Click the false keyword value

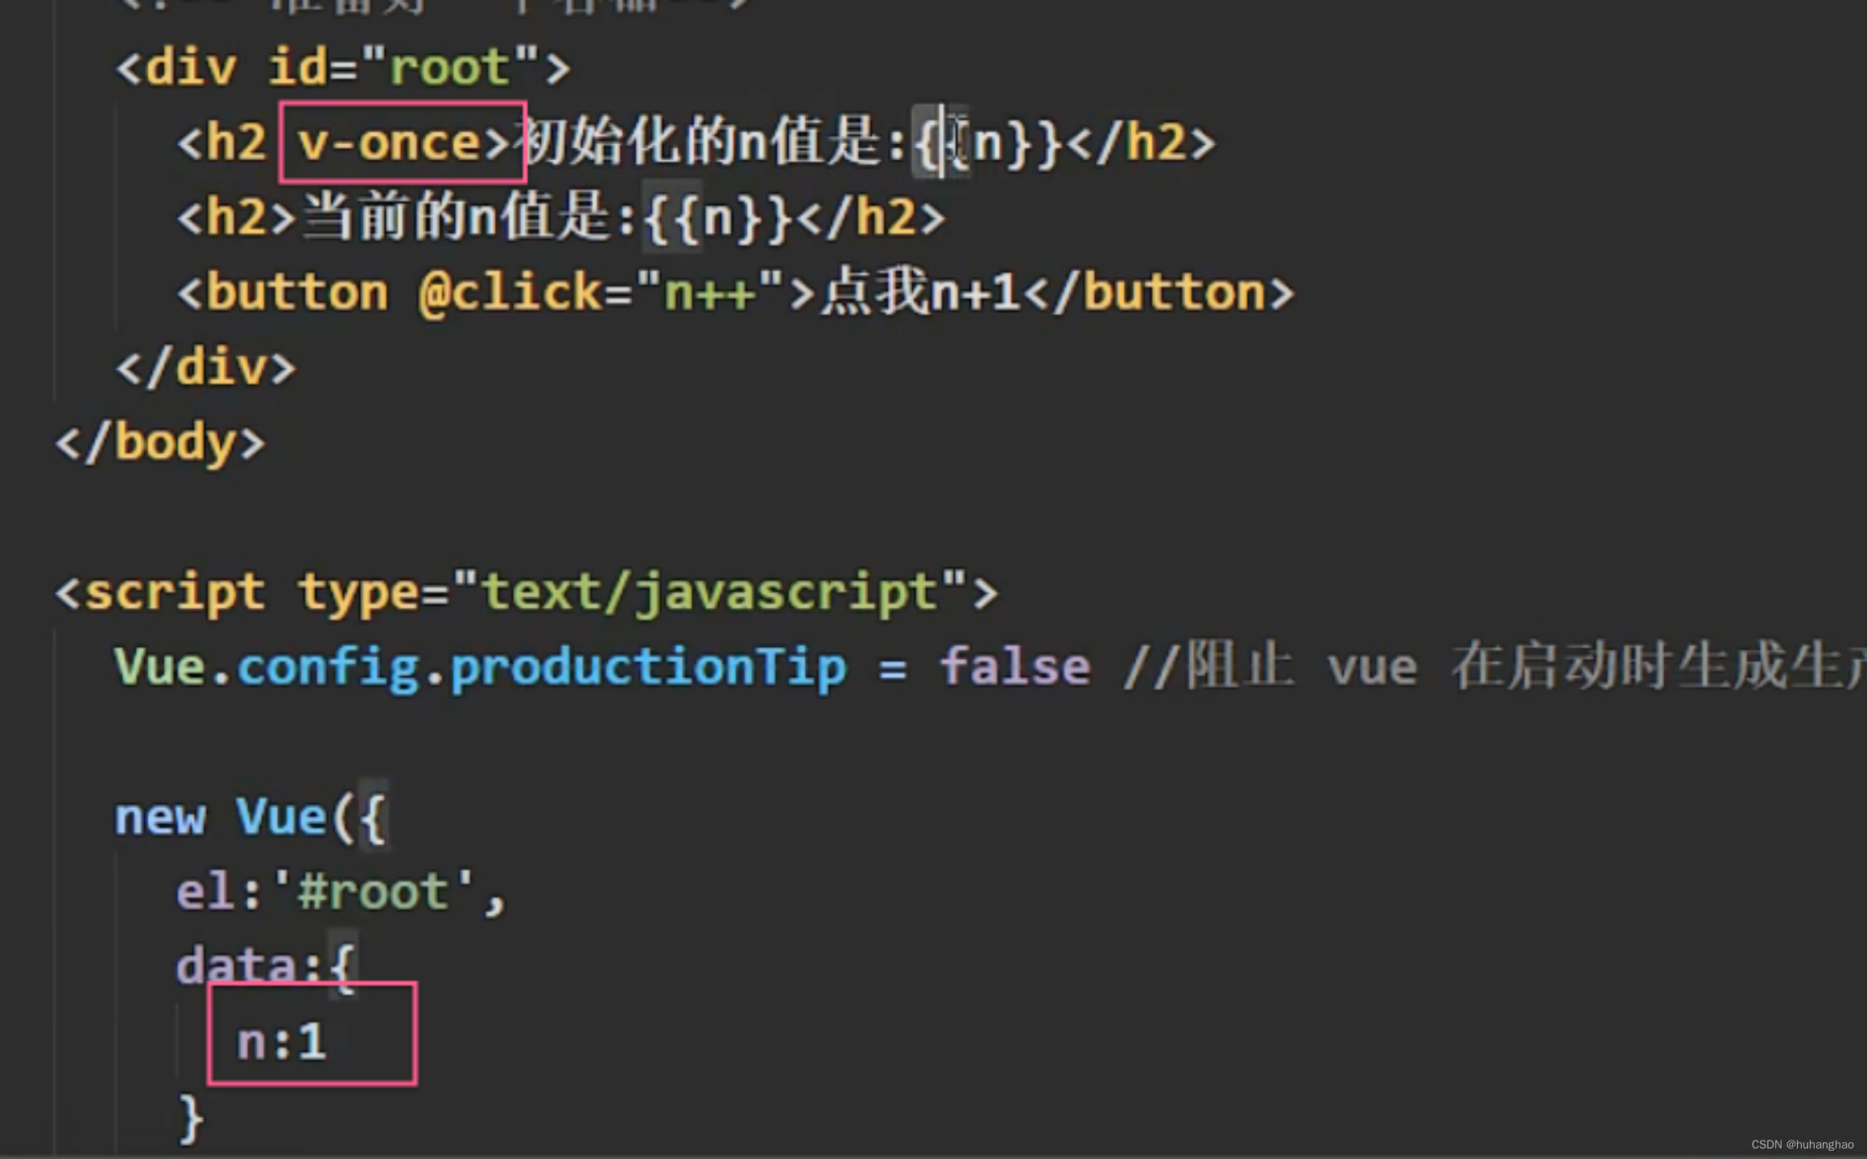coord(1014,668)
